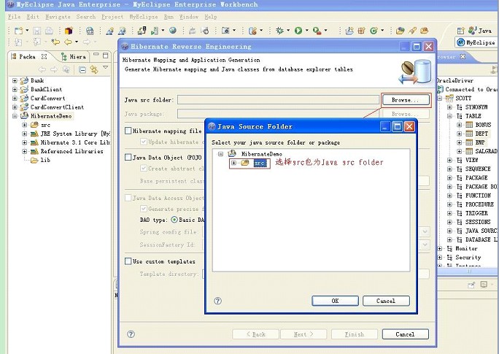Enable the Hibernate mapping file checkbox
The height and width of the screenshot is (354, 499).
coord(128,131)
